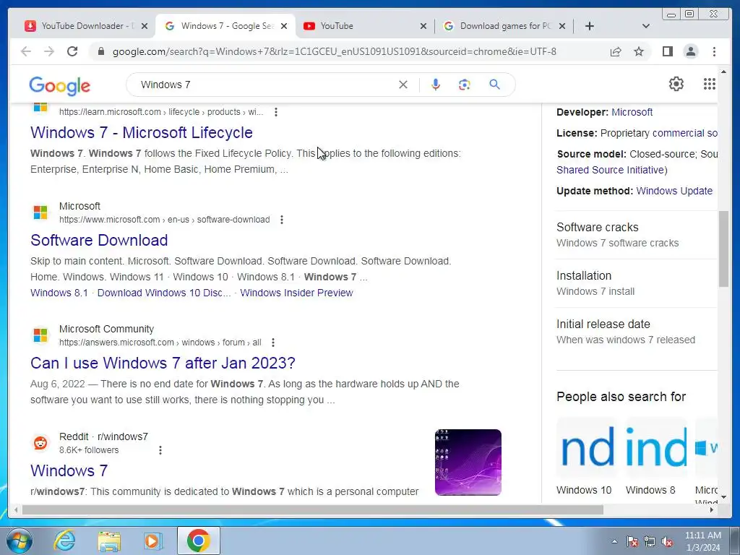740x555 pixels.
Task: Open Windows 8 in People also search for
Action: tap(656, 456)
